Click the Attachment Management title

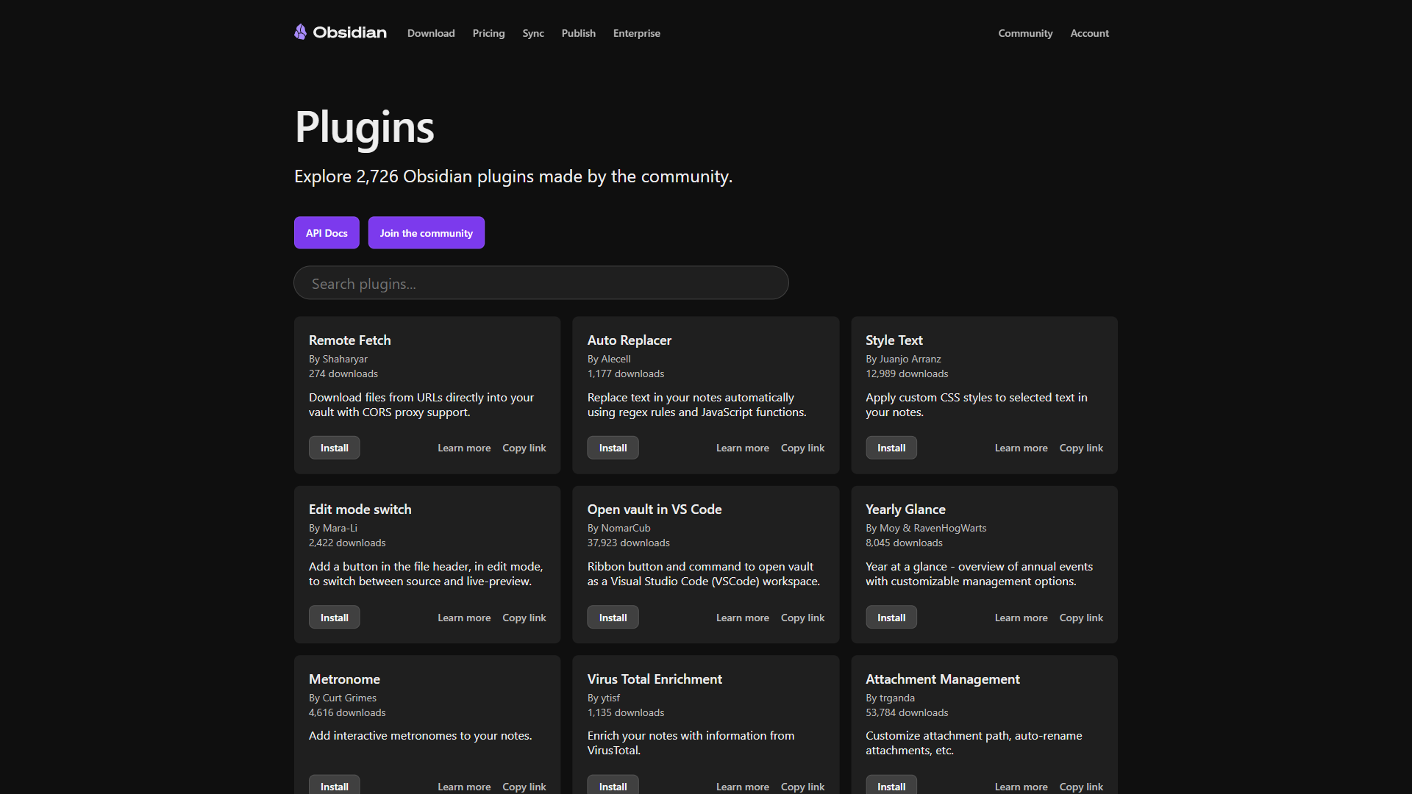point(943,679)
